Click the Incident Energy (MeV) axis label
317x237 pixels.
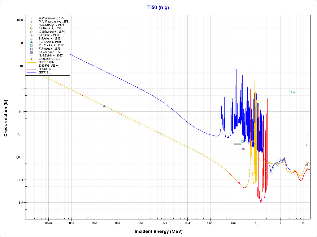click(x=161, y=231)
